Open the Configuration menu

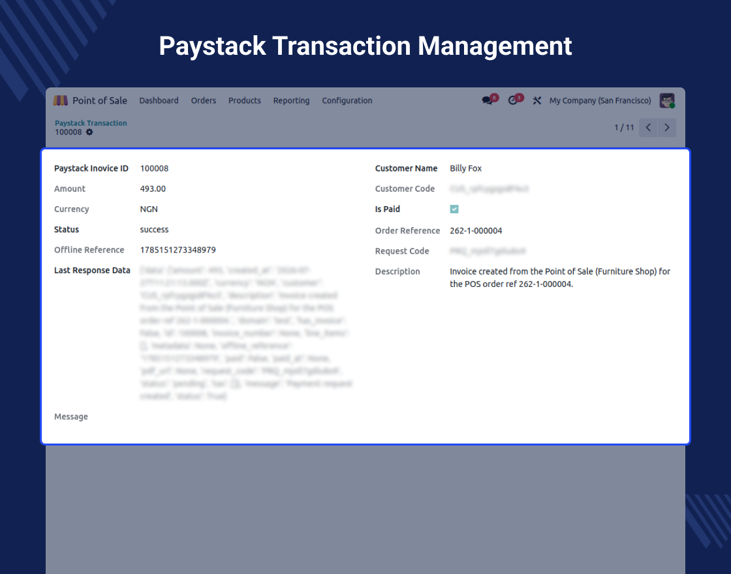click(x=347, y=100)
